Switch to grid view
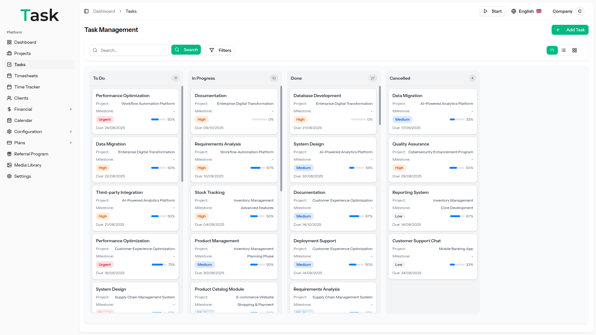Viewport: 596px width, 335px height. [575, 50]
